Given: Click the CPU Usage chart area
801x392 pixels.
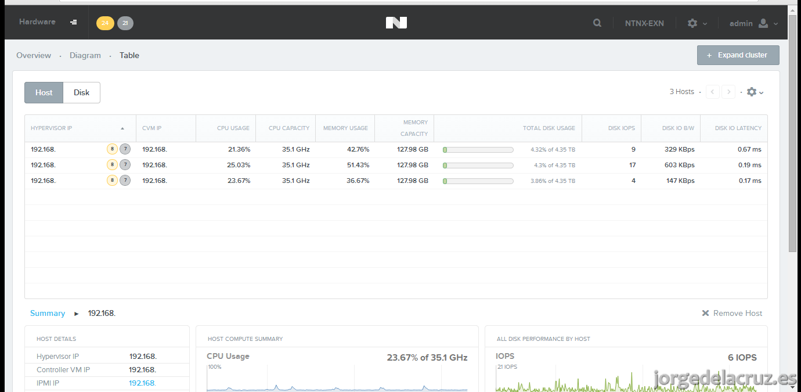Looking at the screenshot, I should [x=337, y=378].
